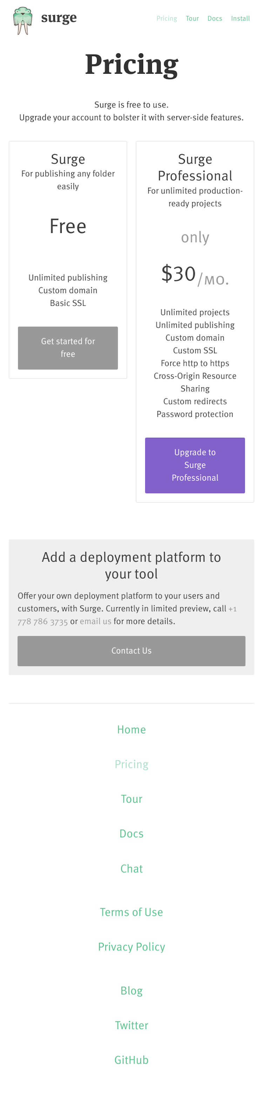Viewport: 263px width, 1095px height.
Task: Click "Upgrade to Surge Professional" button
Action: 195,465
